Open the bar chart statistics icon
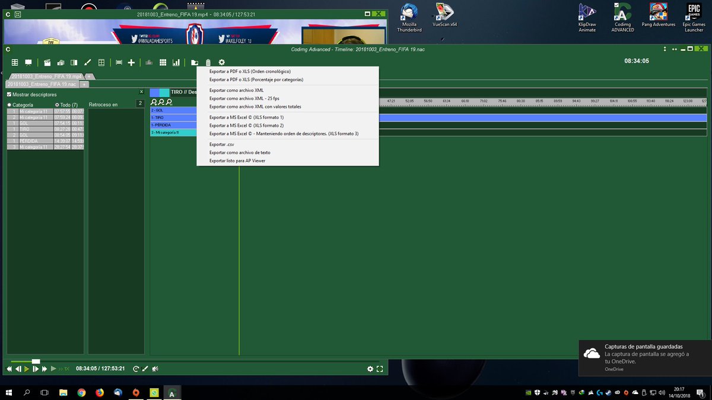 [176, 62]
